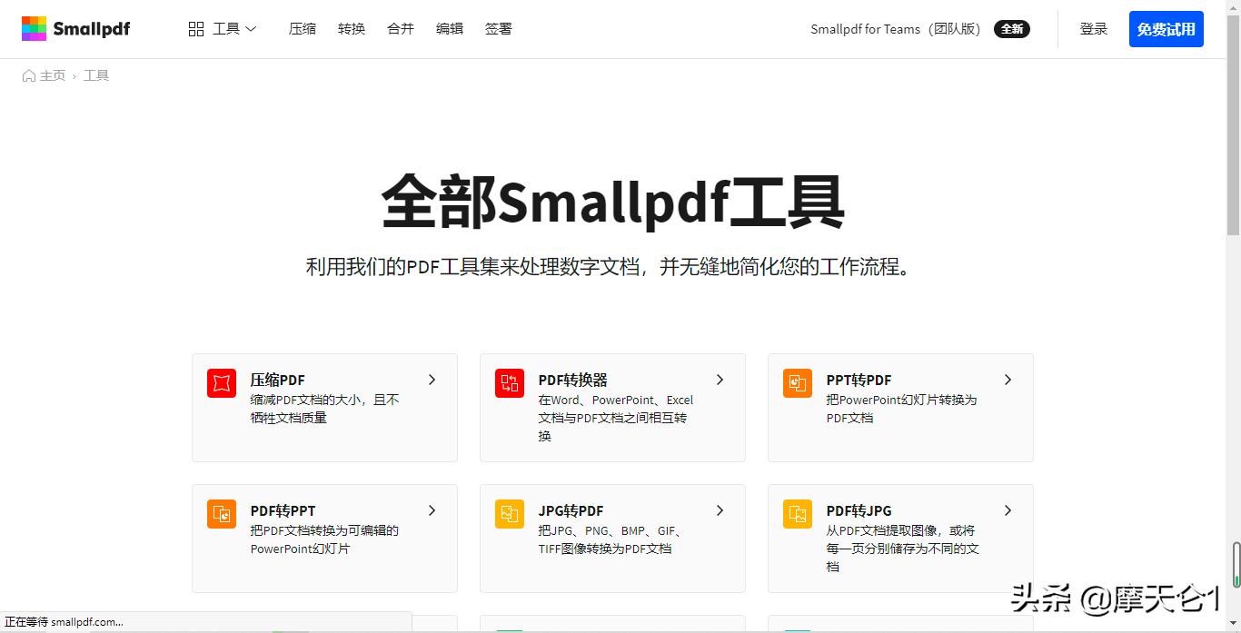
Task: Click the 把PDF文档转换为可编辑的 description text
Action: (325, 539)
